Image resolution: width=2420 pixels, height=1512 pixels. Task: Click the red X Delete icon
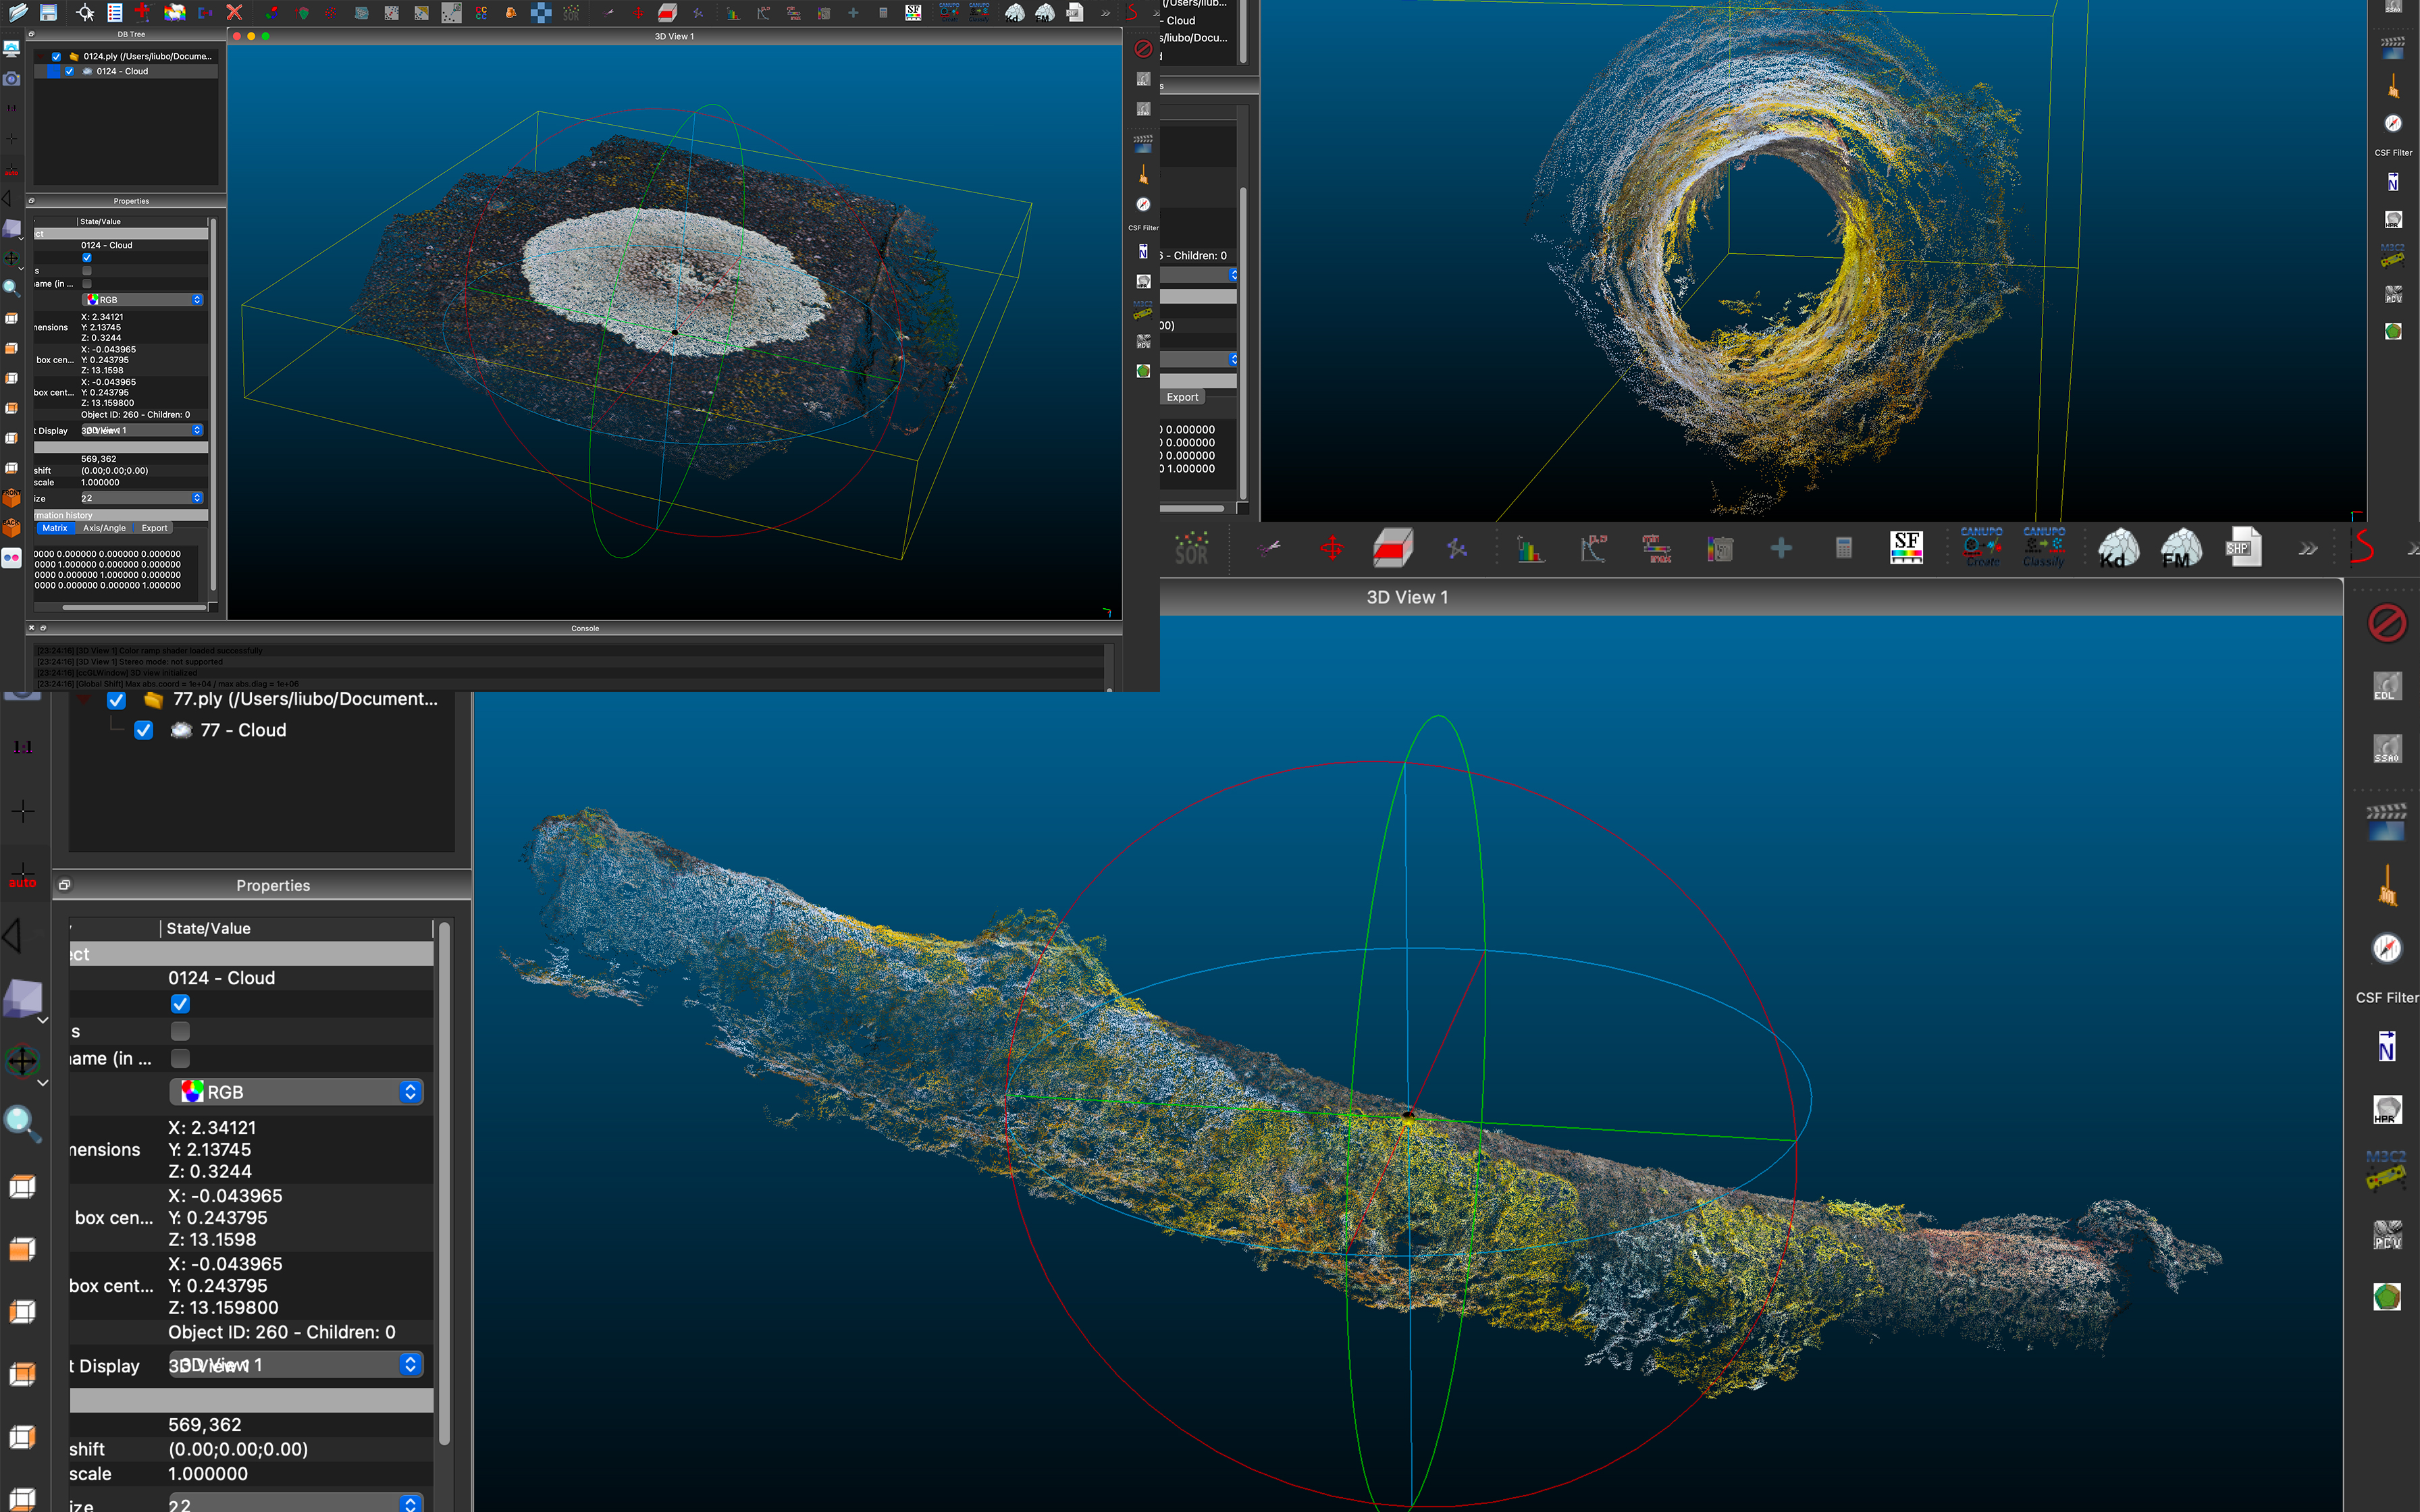point(234,12)
